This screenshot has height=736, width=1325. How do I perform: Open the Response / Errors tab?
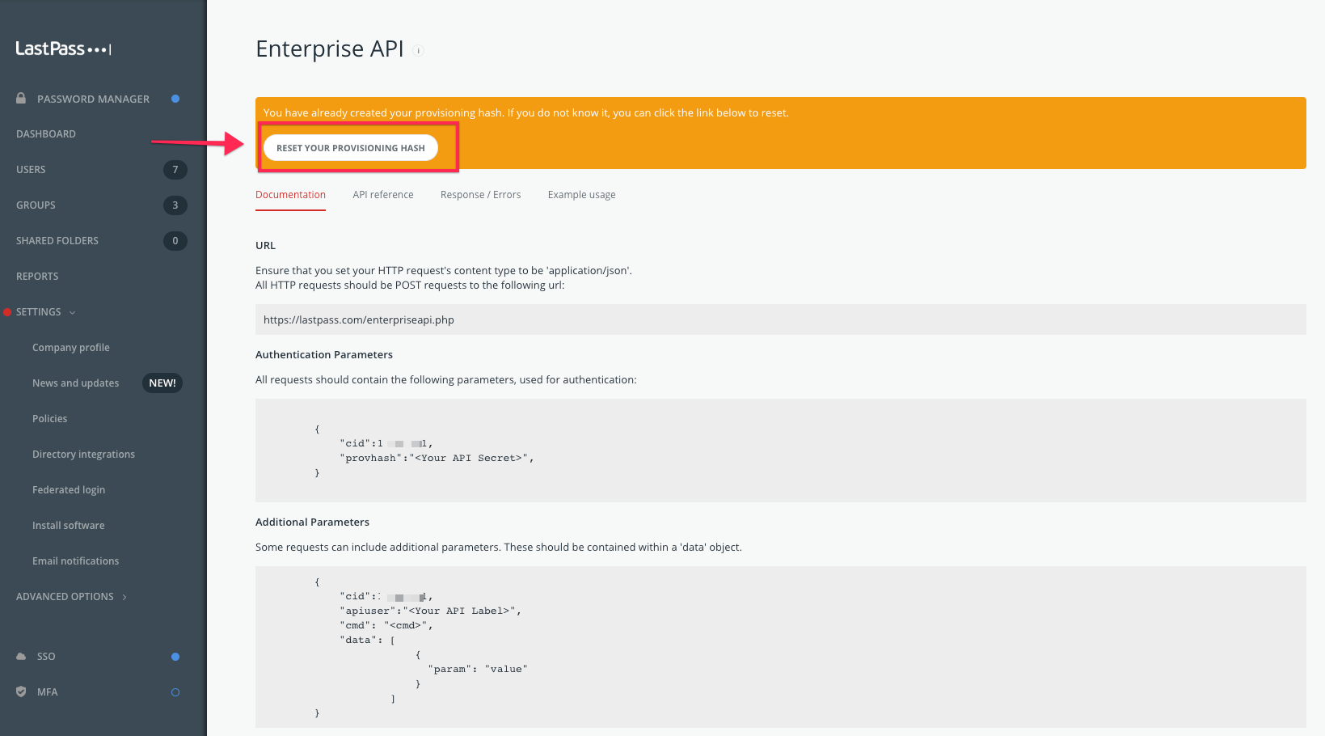[480, 194]
